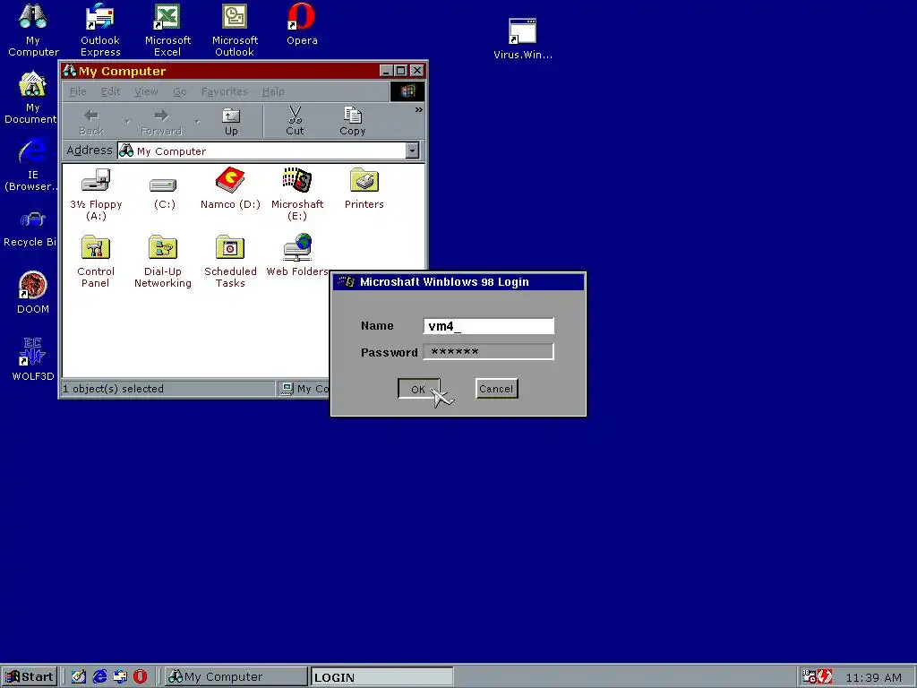The width and height of the screenshot is (917, 688).
Task: Click the system tray scheduler icon
Action: pyautogui.click(x=809, y=677)
